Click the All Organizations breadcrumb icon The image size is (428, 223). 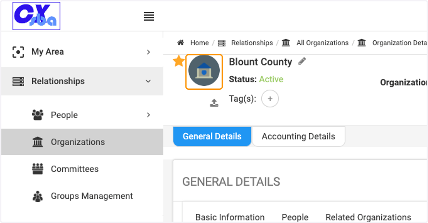tap(286, 43)
